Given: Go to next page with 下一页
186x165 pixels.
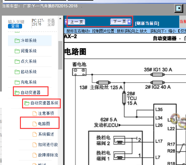Looking at the screenshot, I should 121,21.
